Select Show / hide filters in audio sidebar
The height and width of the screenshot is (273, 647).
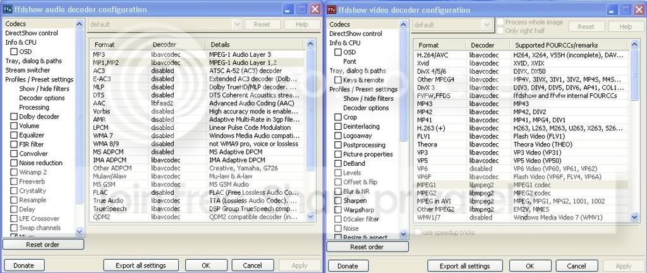[44, 89]
